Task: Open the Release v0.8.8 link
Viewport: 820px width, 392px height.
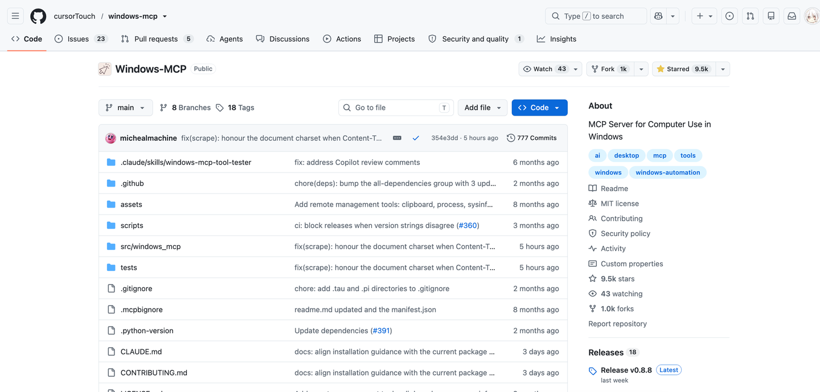Action: pyautogui.click(x=626, y=370)
